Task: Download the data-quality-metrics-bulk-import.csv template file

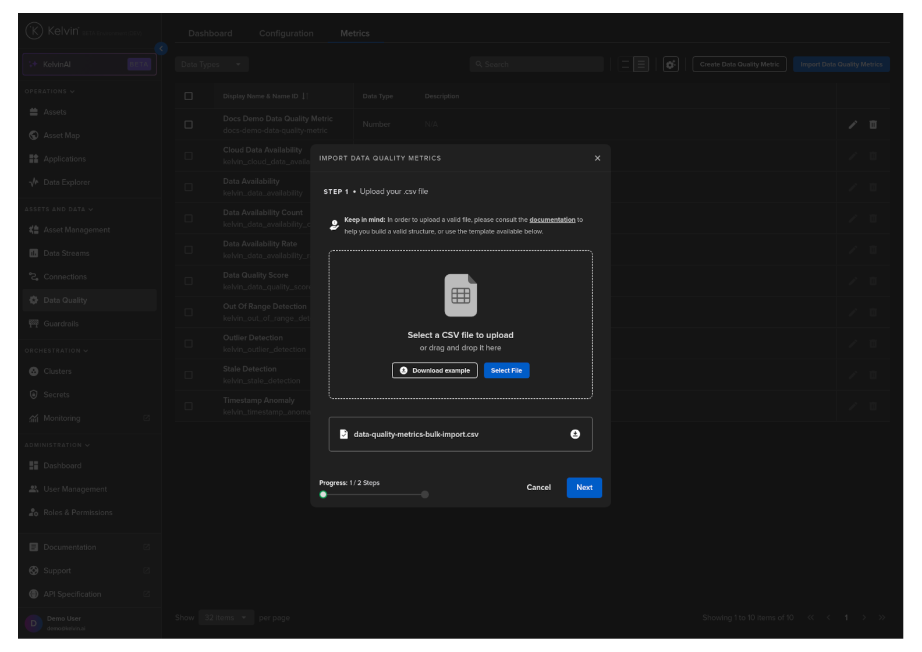Action: pyautogui.click(x=575, y=434)
